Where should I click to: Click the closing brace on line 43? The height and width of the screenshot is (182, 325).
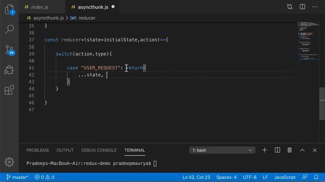tap(68, 82)
